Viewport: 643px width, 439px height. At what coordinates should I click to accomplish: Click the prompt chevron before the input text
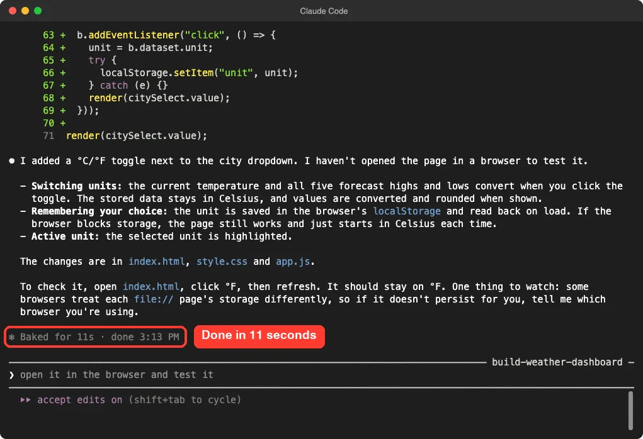coord(11,375)
